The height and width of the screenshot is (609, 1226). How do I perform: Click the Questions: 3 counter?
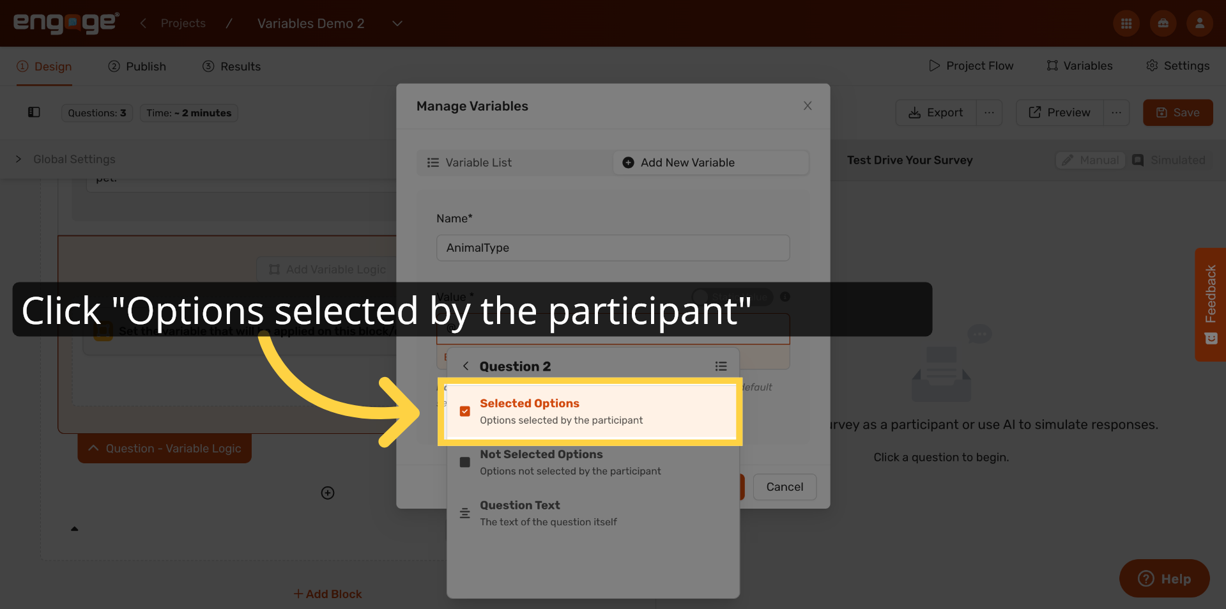point(97,113)
